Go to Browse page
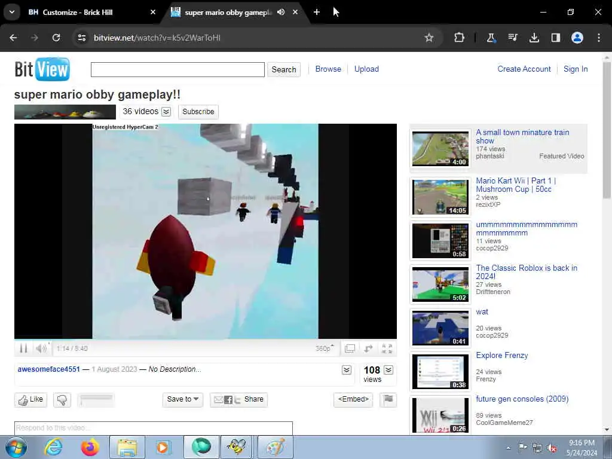This screenshot has width=612, height=459. pos(328,69)
